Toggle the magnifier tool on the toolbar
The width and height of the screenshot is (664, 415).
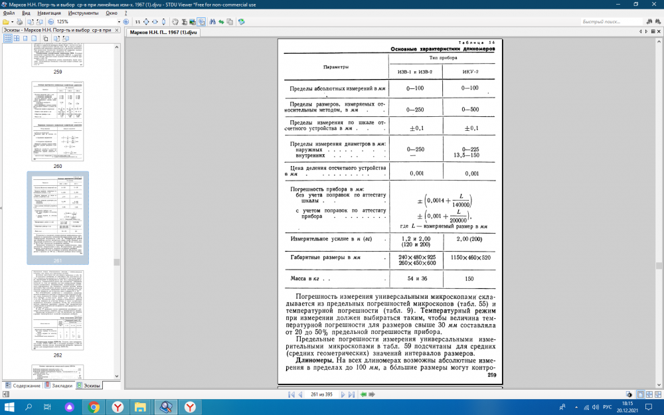point(201,23)
